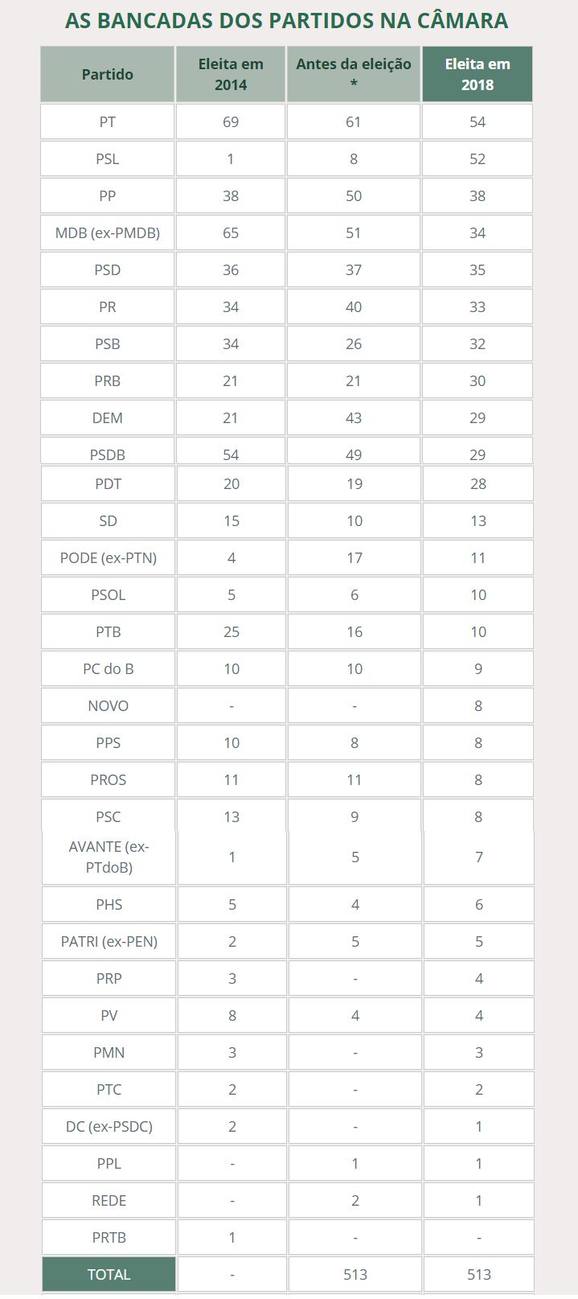Click the 'AVANTE (ex-PTdoB)' party cell

109,857
